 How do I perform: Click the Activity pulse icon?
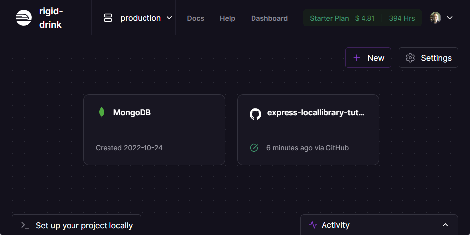pos(313,225)
